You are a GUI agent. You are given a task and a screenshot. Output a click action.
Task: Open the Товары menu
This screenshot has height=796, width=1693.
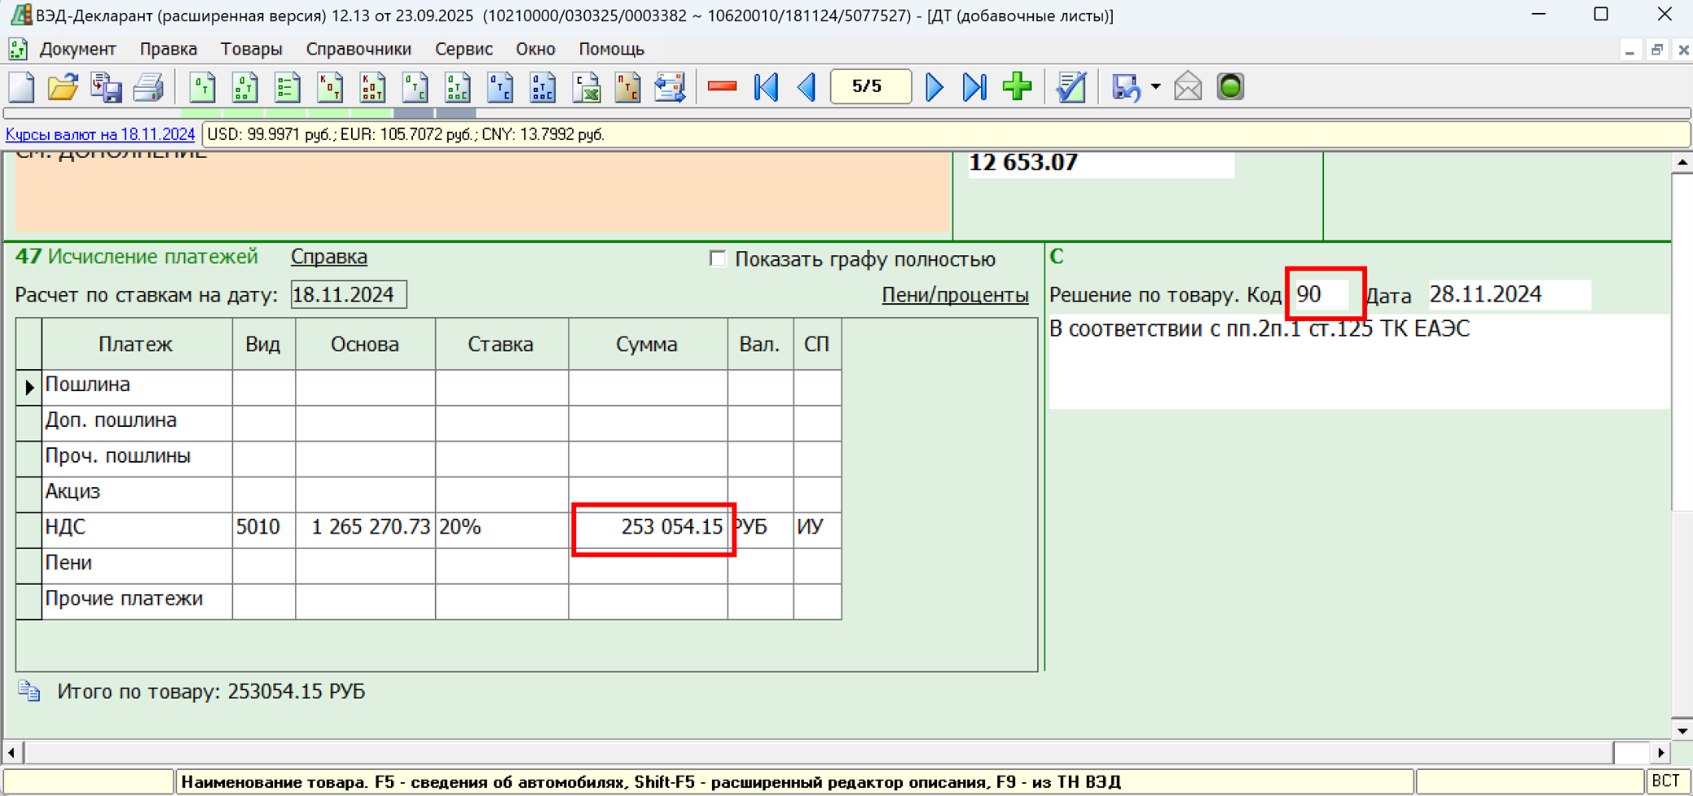(x=251, y=49)
